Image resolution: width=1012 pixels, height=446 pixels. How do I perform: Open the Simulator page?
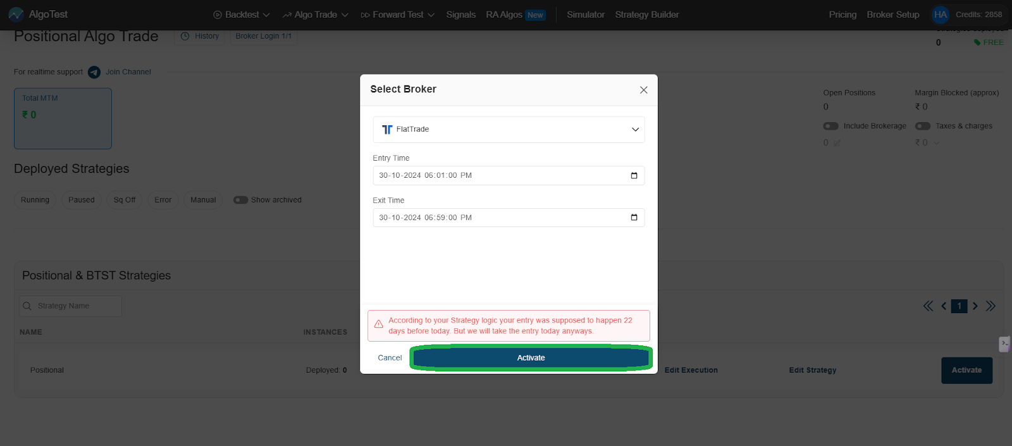tap(586, 15)
